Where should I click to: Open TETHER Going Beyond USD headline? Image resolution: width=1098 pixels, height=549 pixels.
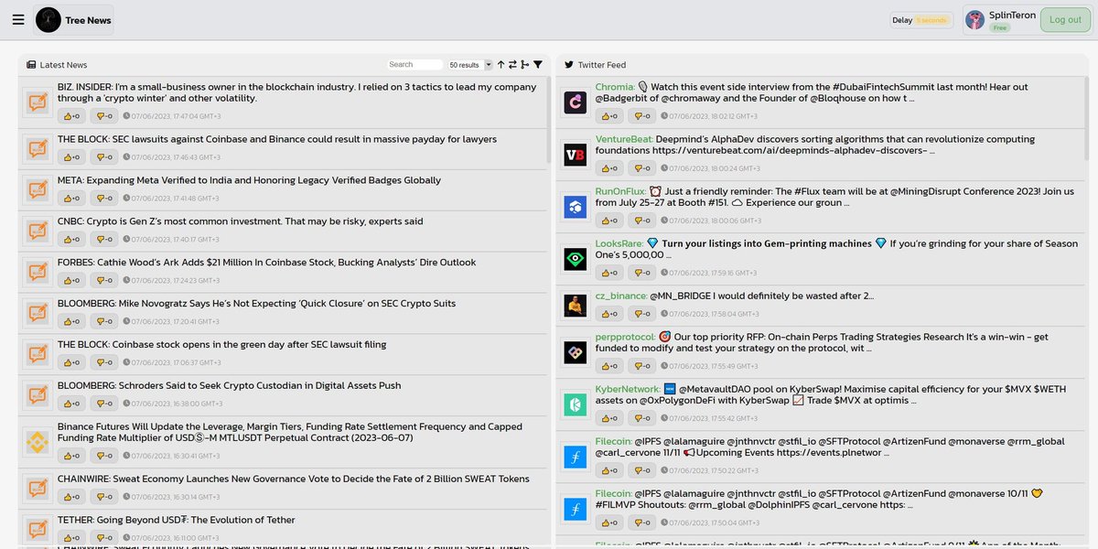[177, 520]
